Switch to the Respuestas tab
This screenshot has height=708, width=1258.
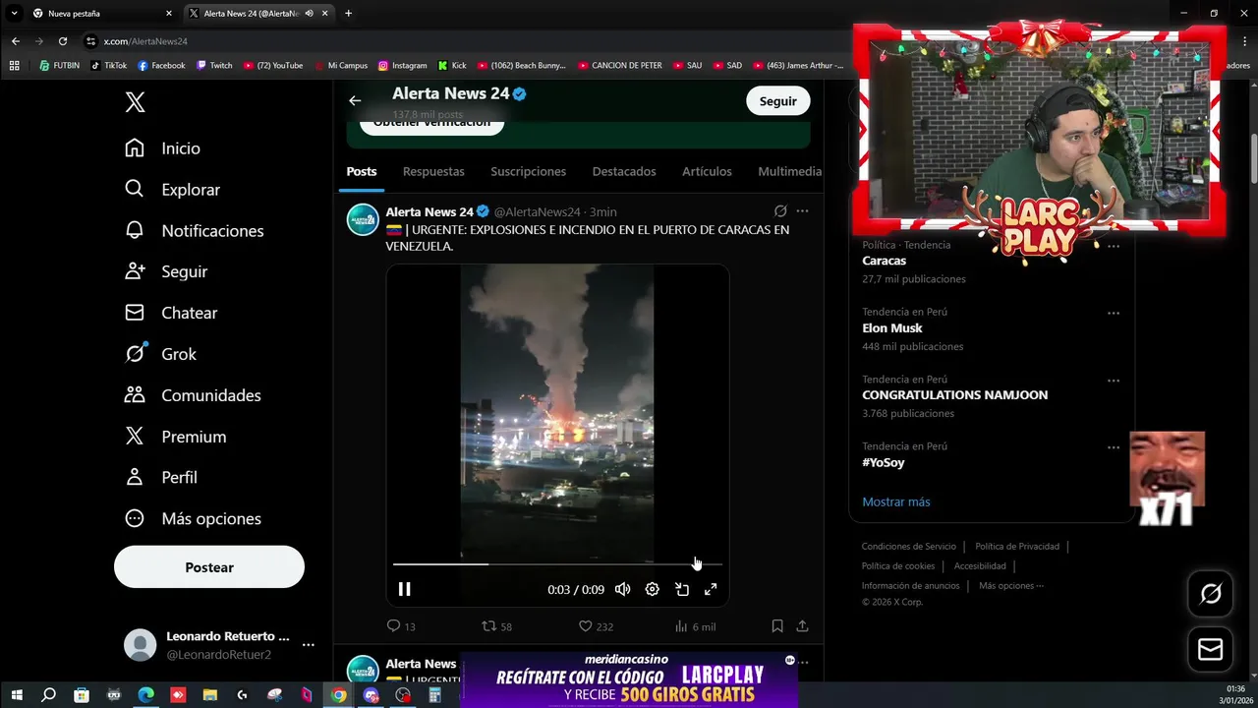[x=433, y=171]
